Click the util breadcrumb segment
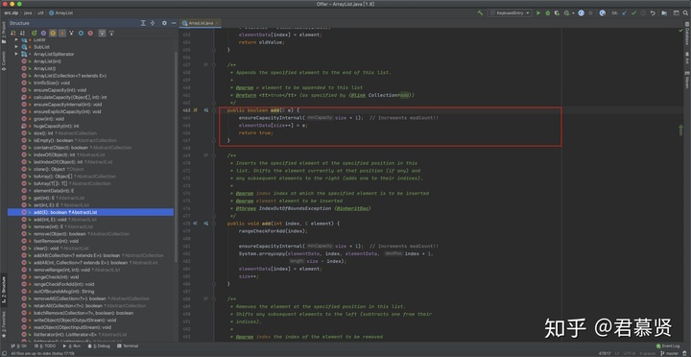Viewport: 691px width, 357px height. click(41, 13)
